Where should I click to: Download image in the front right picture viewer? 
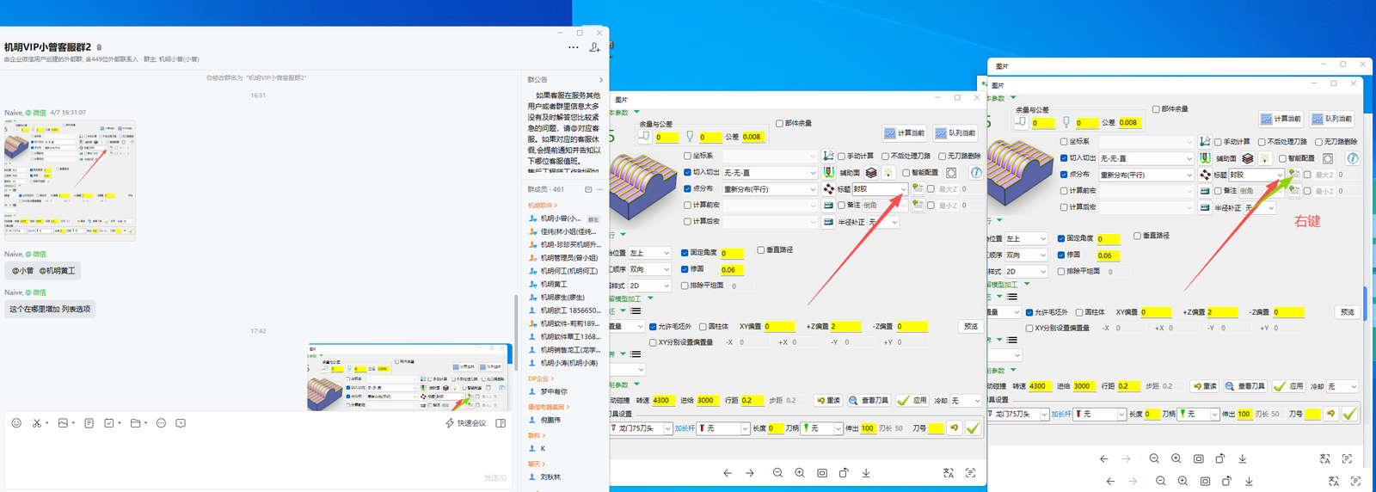[x=1243, y=458]
